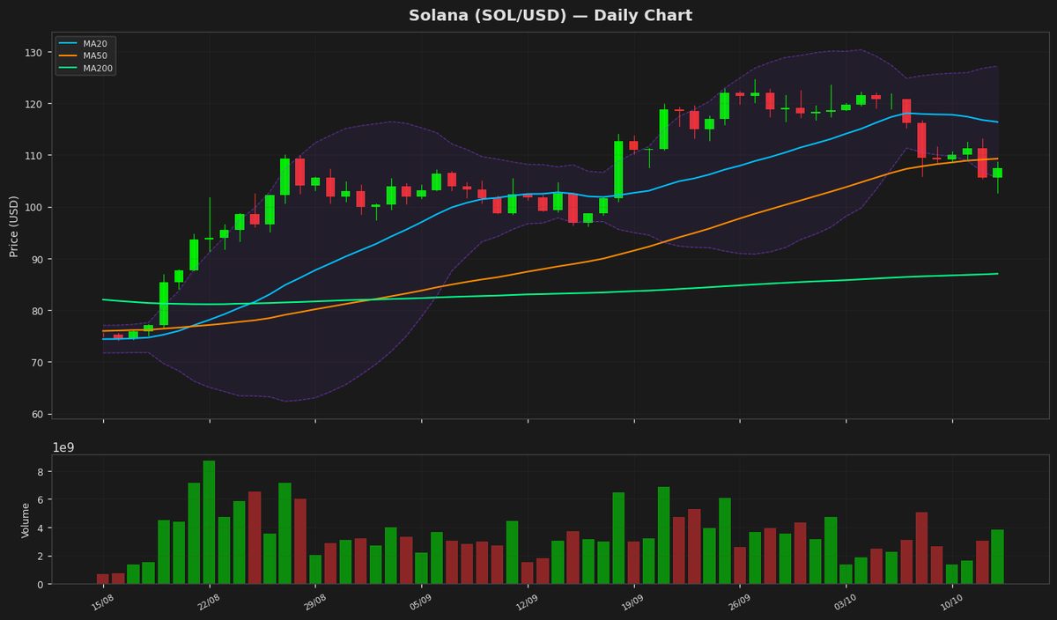Select the 19/09 date label
Screen dimensions: 1057x620
632,602
